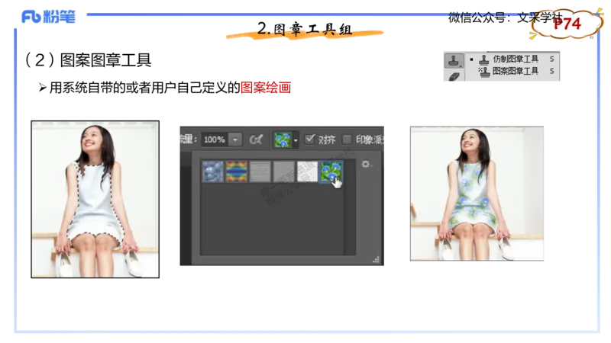The width and height of the screenshot is (611, 343).
Task: Enable the 印象派 (Impressionist) checkbox
Action: click(348, 139)
